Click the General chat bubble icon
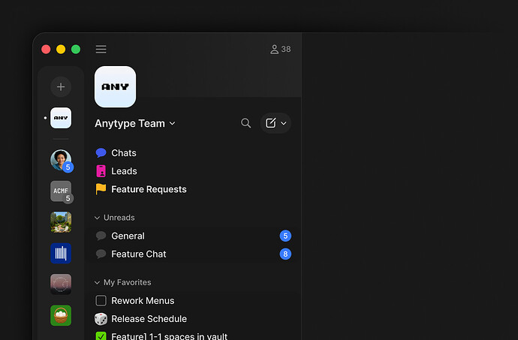 pos(101,236)
